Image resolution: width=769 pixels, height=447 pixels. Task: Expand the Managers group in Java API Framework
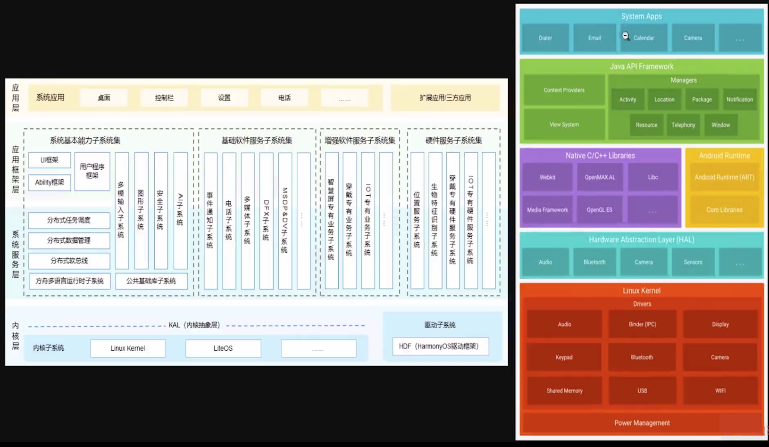pos(683,80)
